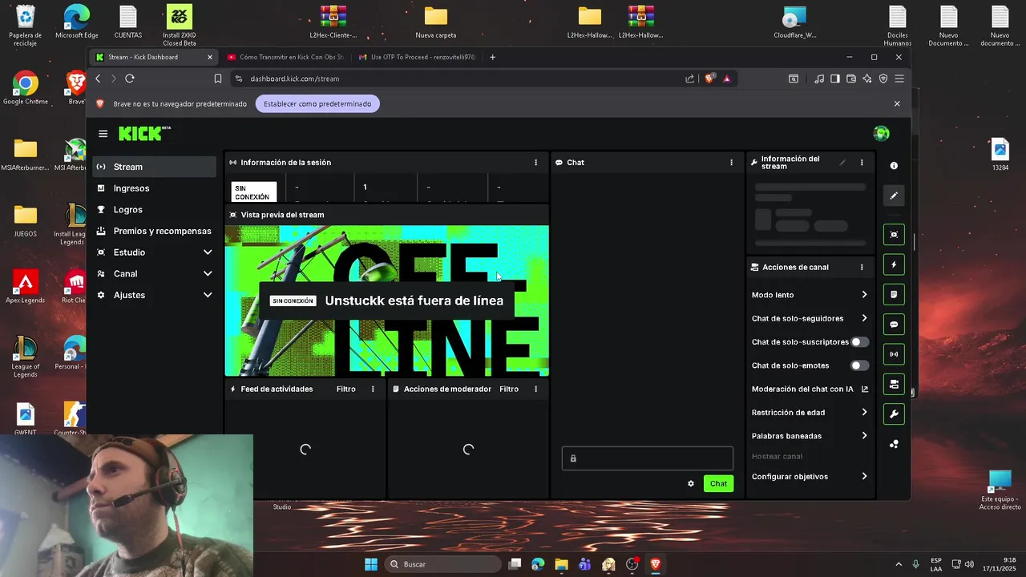Open Leo AI sparkle toolbar icon
The height and width of the screenshot is (577, 1026).
[x=867, y=79]
